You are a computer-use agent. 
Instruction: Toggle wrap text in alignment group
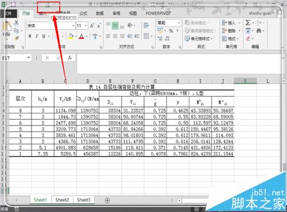pos(146,25)
